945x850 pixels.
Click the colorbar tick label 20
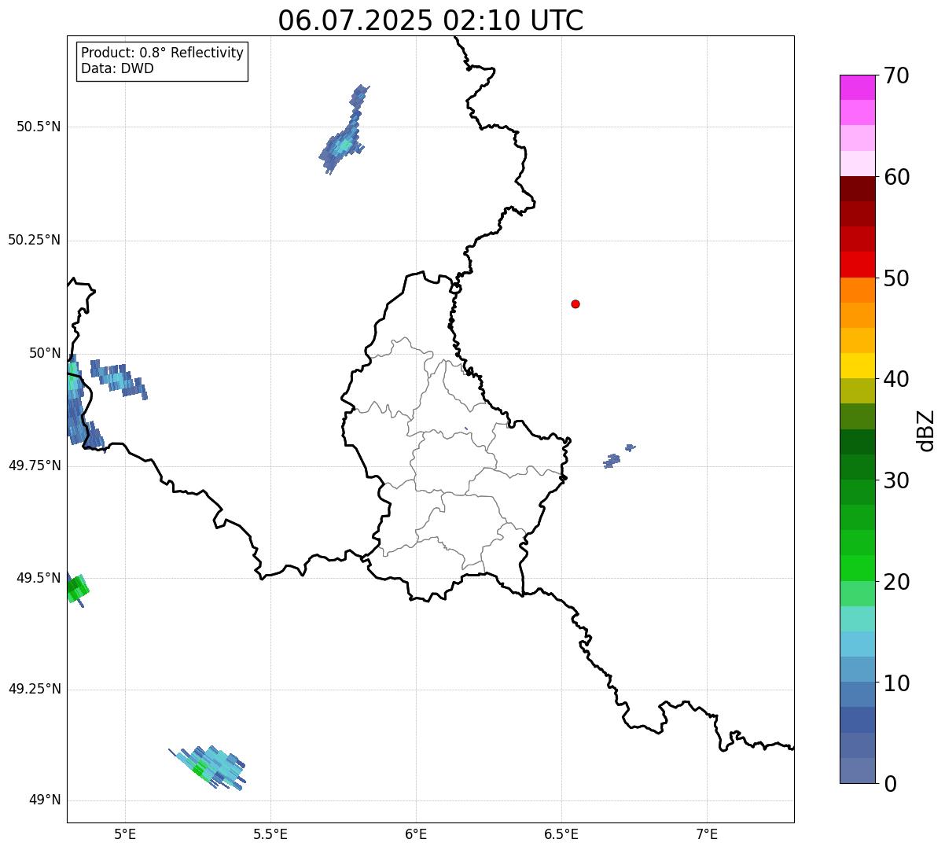[x=896, y=582]
